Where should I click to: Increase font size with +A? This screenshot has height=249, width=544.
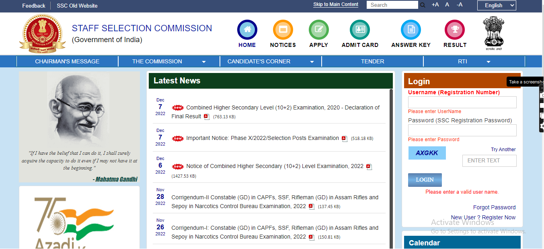(x=435, y=5)
